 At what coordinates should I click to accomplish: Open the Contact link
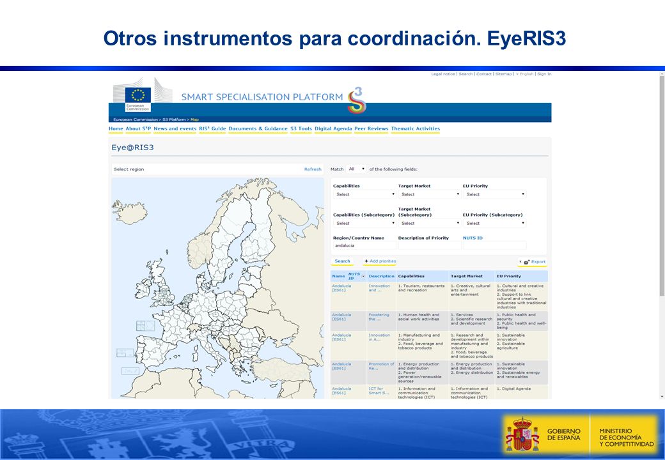[484, 74]
